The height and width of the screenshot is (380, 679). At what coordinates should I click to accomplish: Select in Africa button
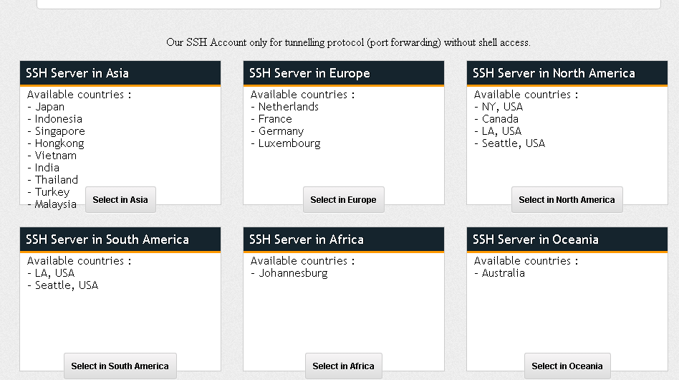point(343,366)
